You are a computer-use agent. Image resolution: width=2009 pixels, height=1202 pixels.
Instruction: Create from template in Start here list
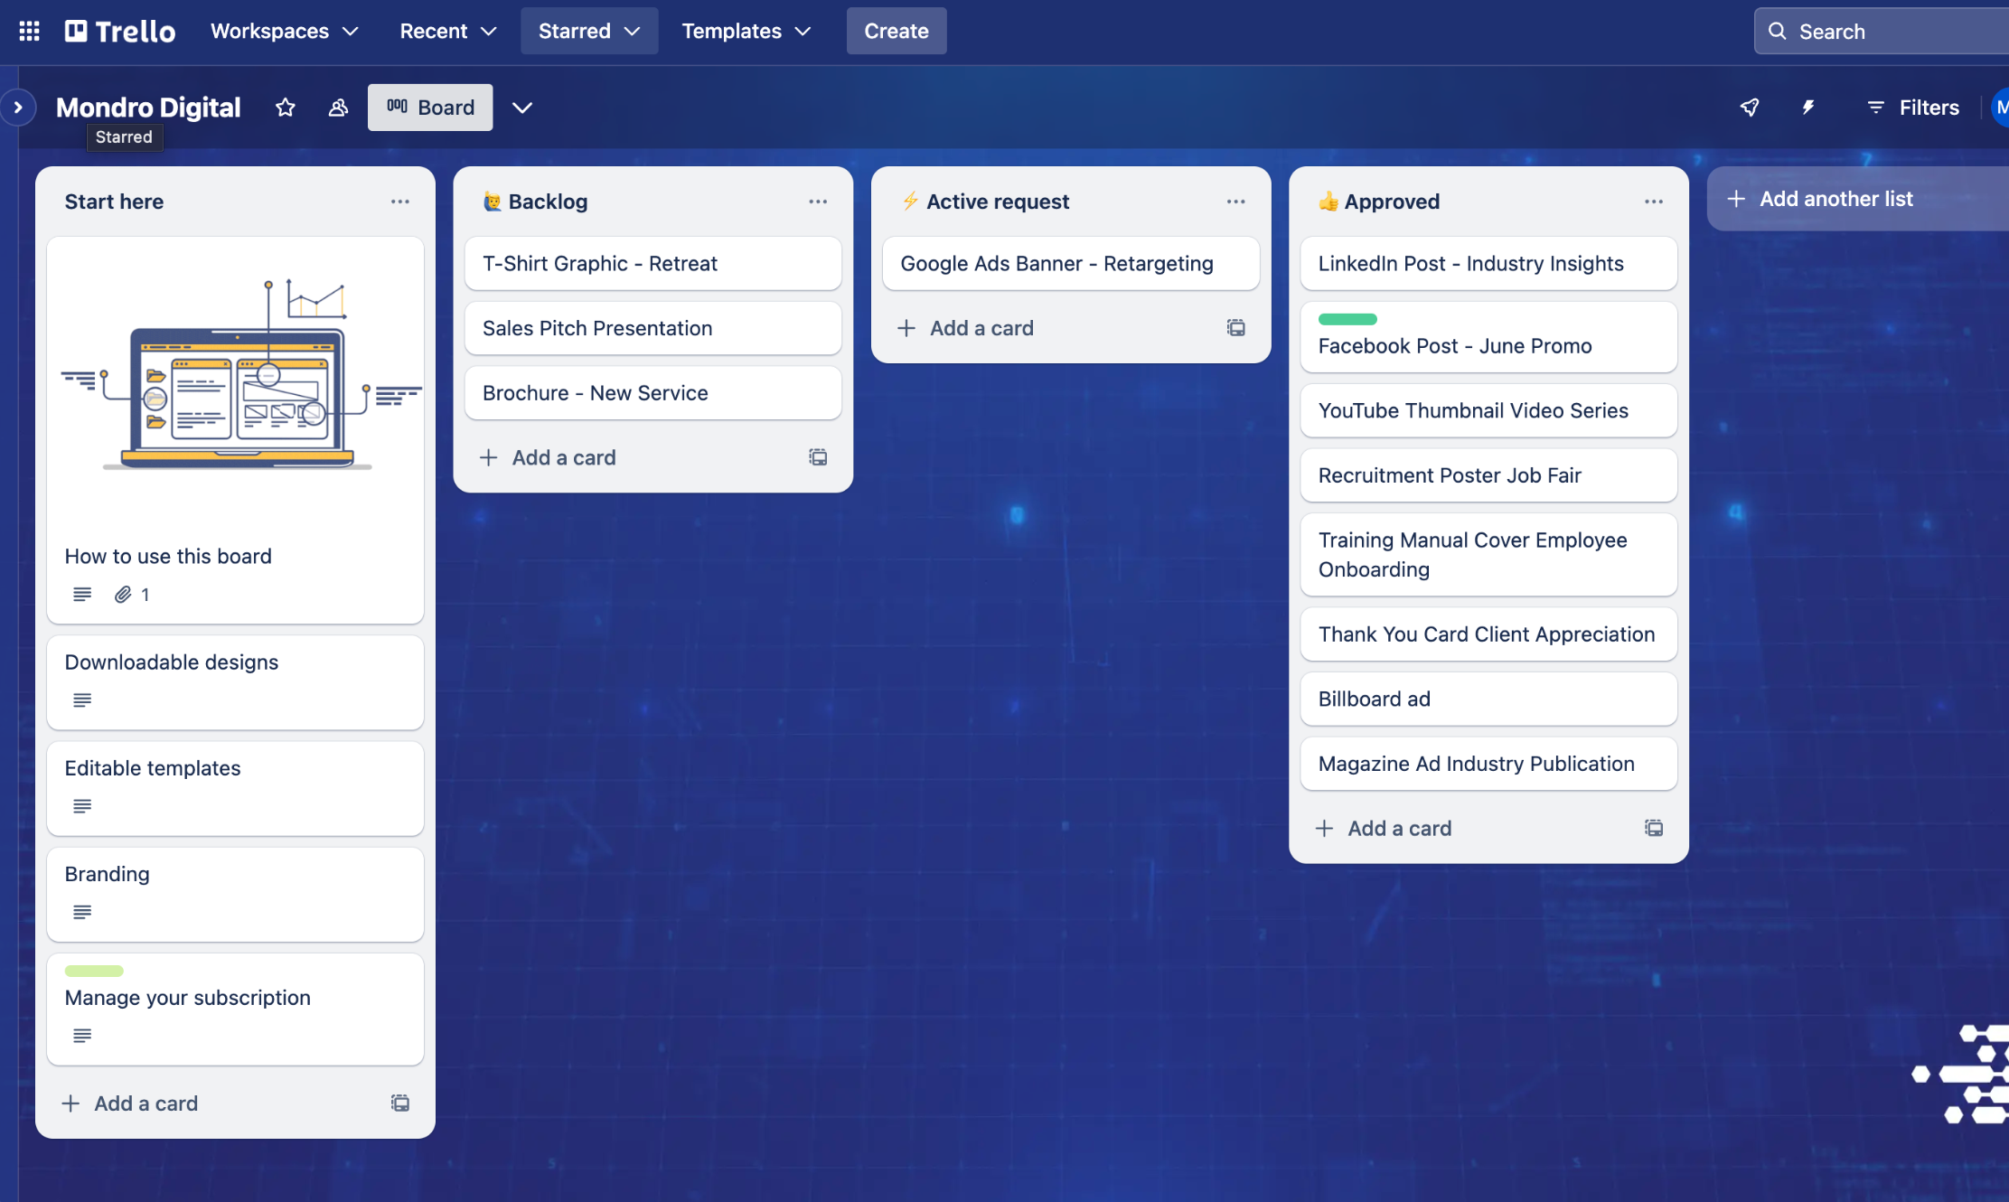tap(399, 1103)
